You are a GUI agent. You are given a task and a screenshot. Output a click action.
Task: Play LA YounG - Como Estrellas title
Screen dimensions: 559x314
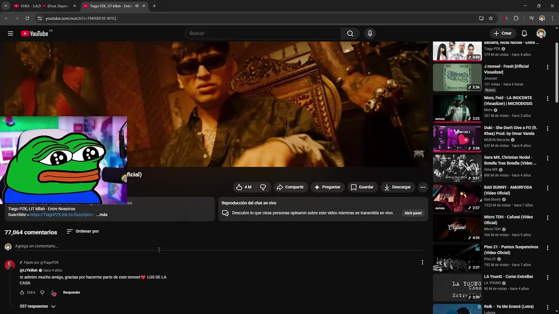[508, 277]
